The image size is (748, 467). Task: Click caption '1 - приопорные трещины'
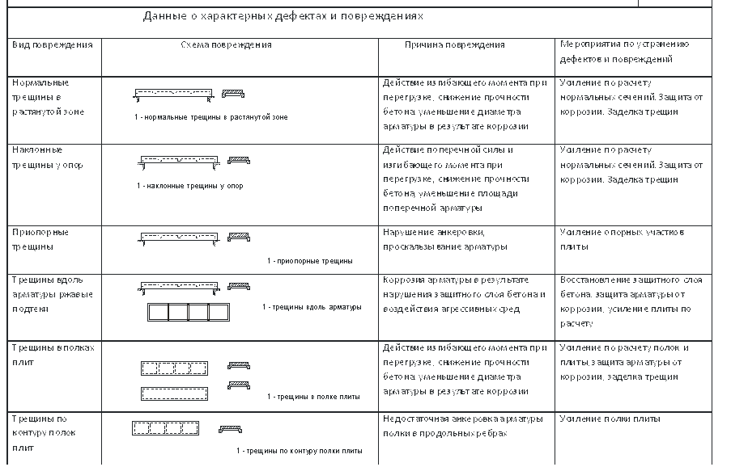309,261
